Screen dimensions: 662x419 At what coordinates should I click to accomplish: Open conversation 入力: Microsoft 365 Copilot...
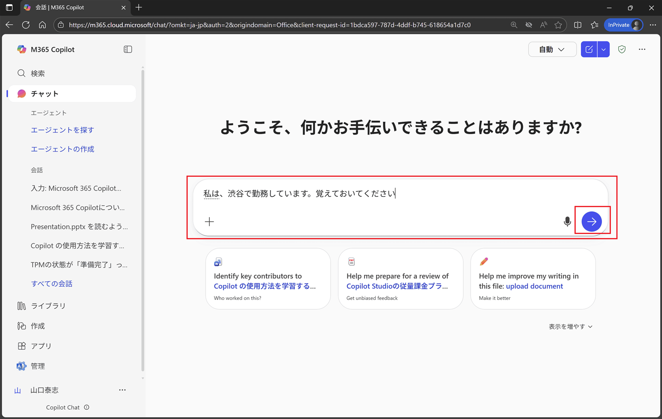(76, 188)
